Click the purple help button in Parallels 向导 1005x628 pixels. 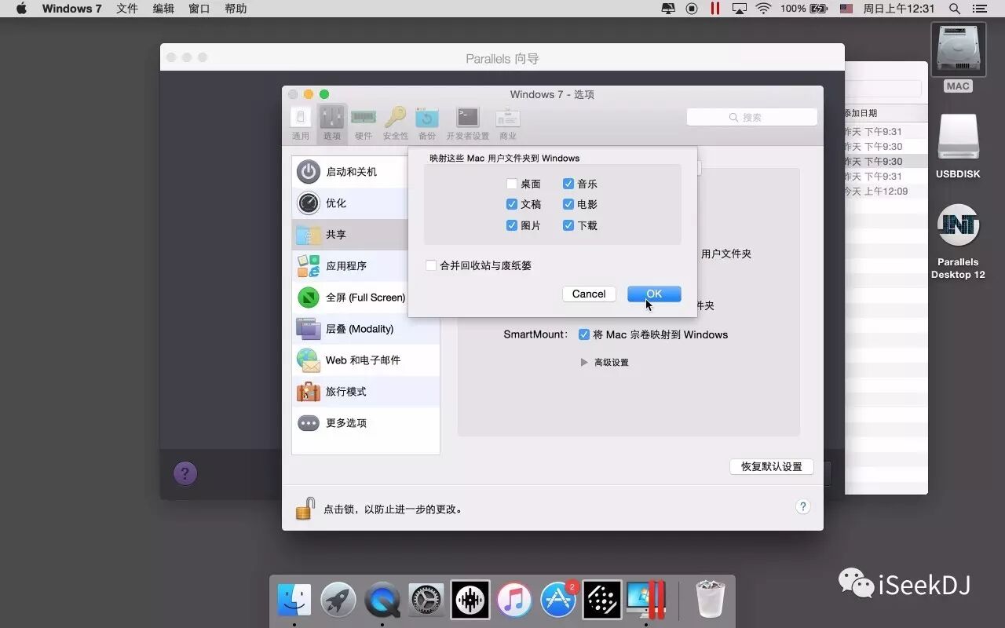coord(185,473)
